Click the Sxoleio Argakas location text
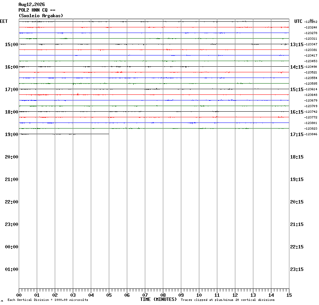This screenshot has height=305, width=319. [x=41, y=16]
